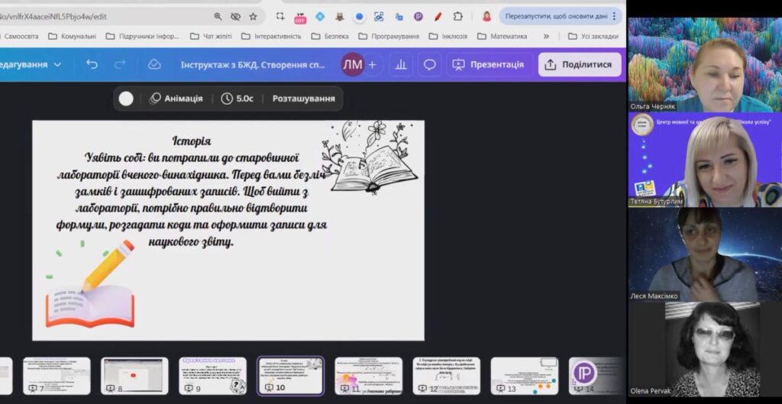The image size is (782, 404).
Task: Open the pink OFF extension icon
Action: tap(299, 18)
